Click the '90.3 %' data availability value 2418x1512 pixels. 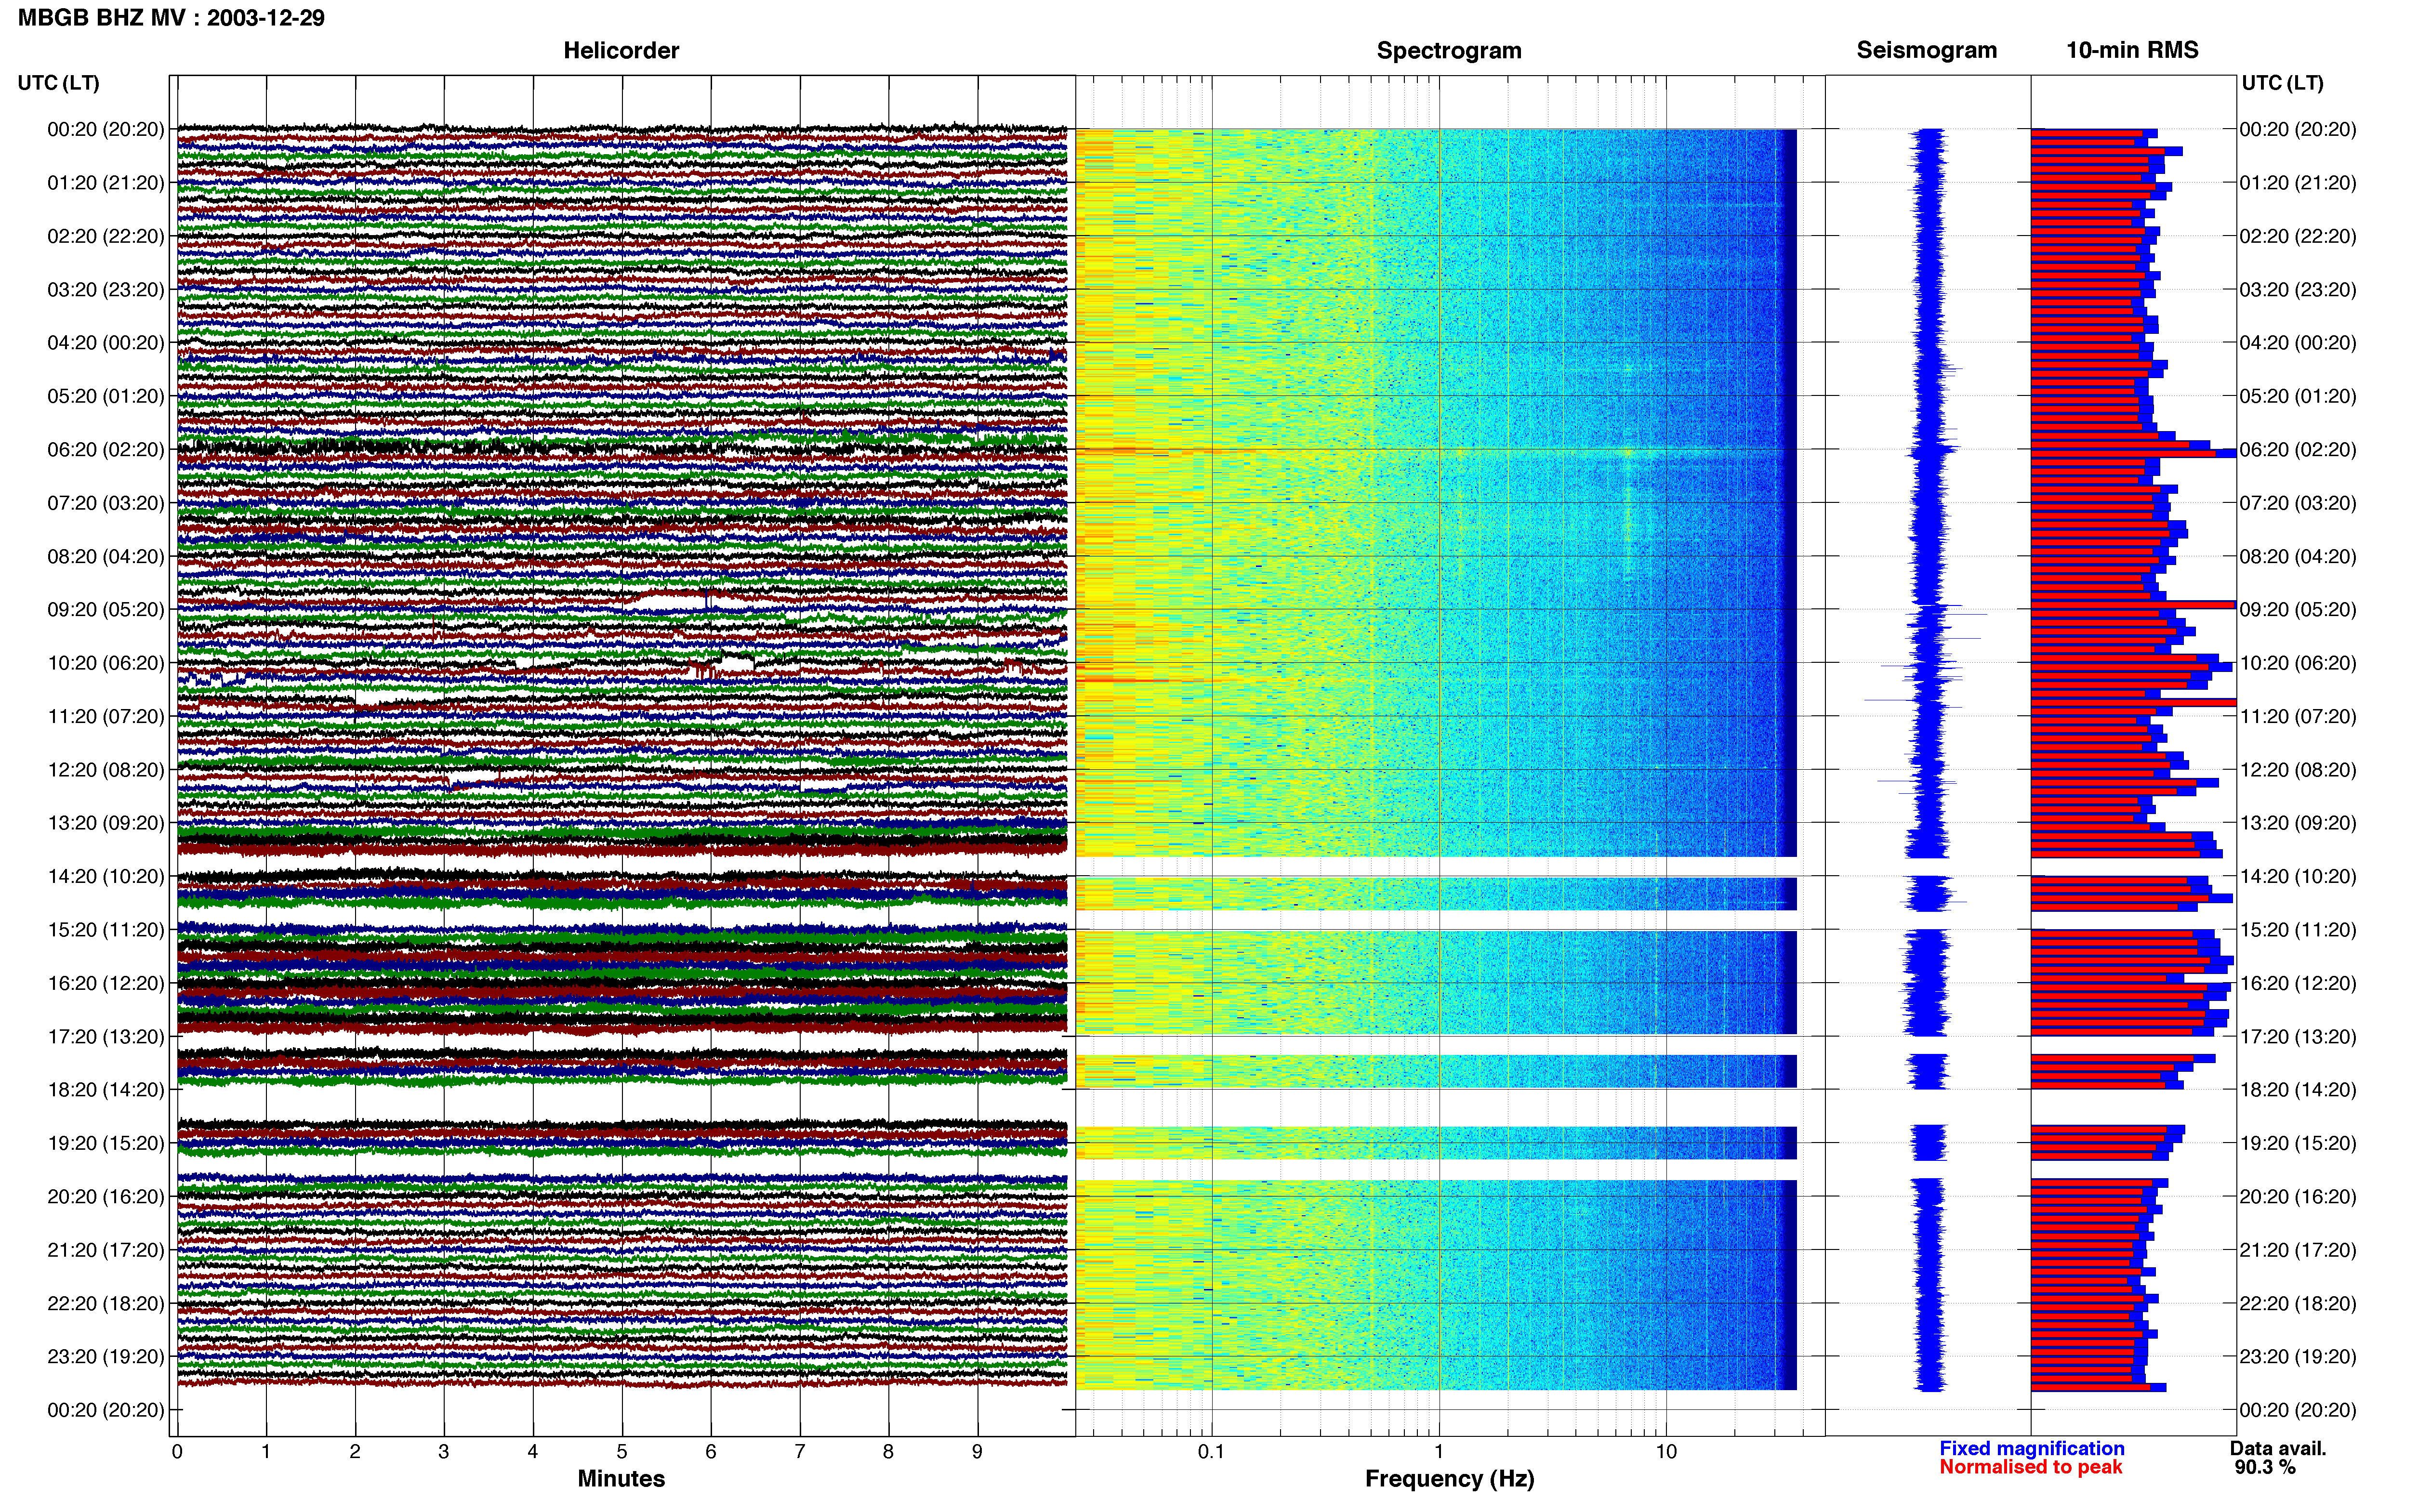point(2265,1467)
